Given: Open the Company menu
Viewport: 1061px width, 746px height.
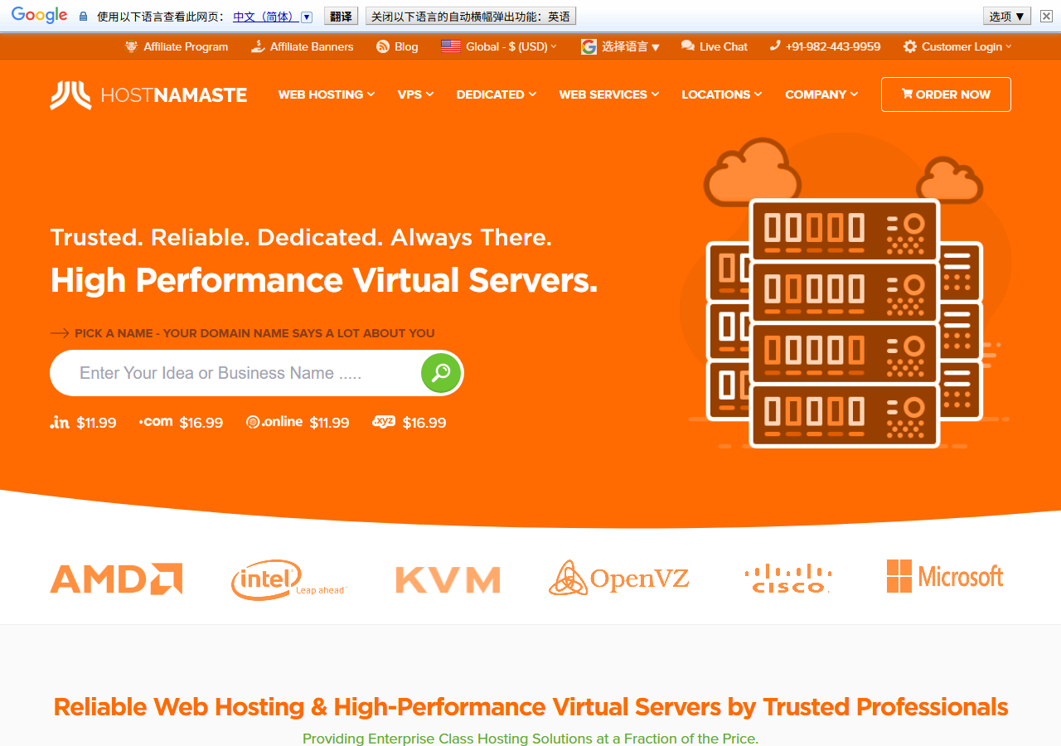Looking at the screenshot, I should pos(821,94).
